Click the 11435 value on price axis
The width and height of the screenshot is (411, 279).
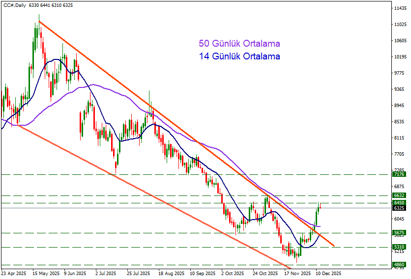pyautogui.click(x=399, y=8)
